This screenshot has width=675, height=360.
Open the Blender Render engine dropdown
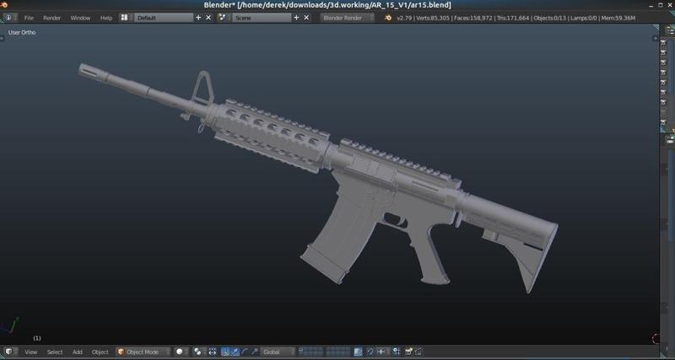(348, 18)
